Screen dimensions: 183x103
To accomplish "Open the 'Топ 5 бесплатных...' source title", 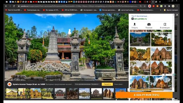I will pyautogui.click(x=140, y=16).
